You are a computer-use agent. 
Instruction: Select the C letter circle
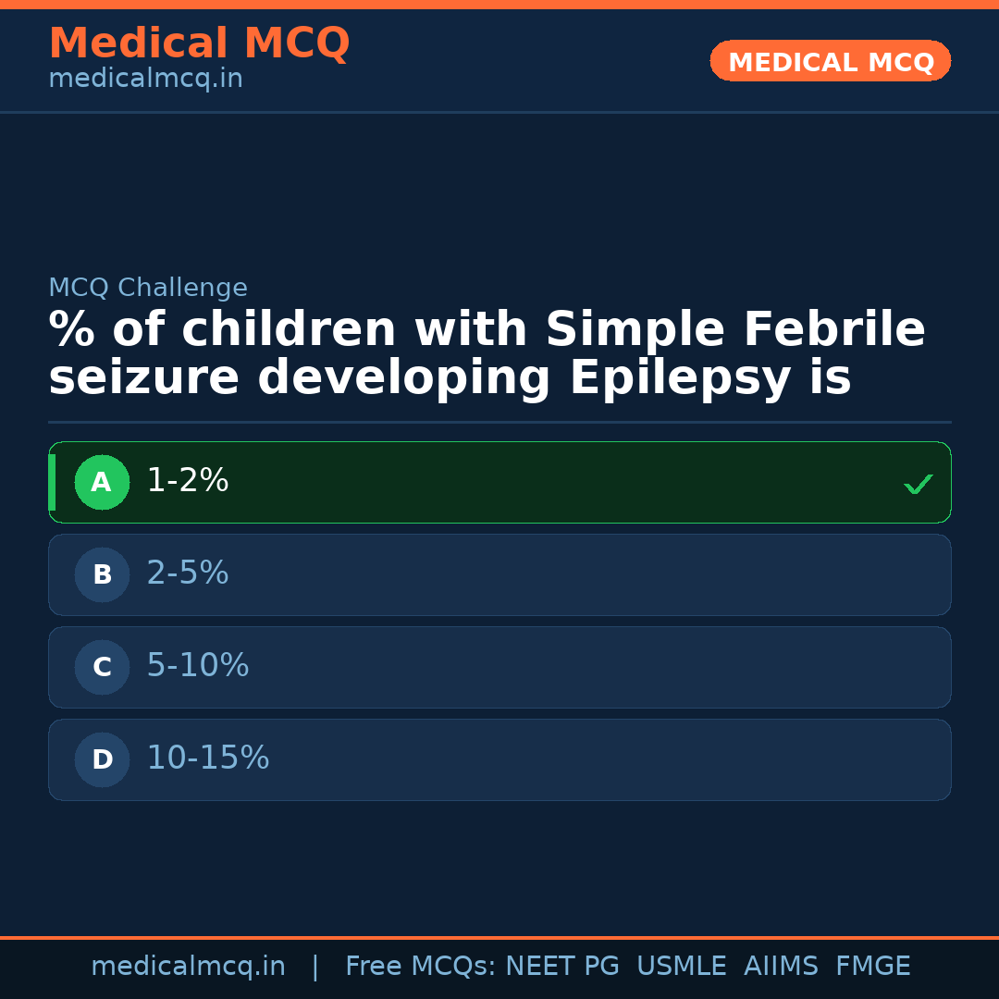click(102, 667)
